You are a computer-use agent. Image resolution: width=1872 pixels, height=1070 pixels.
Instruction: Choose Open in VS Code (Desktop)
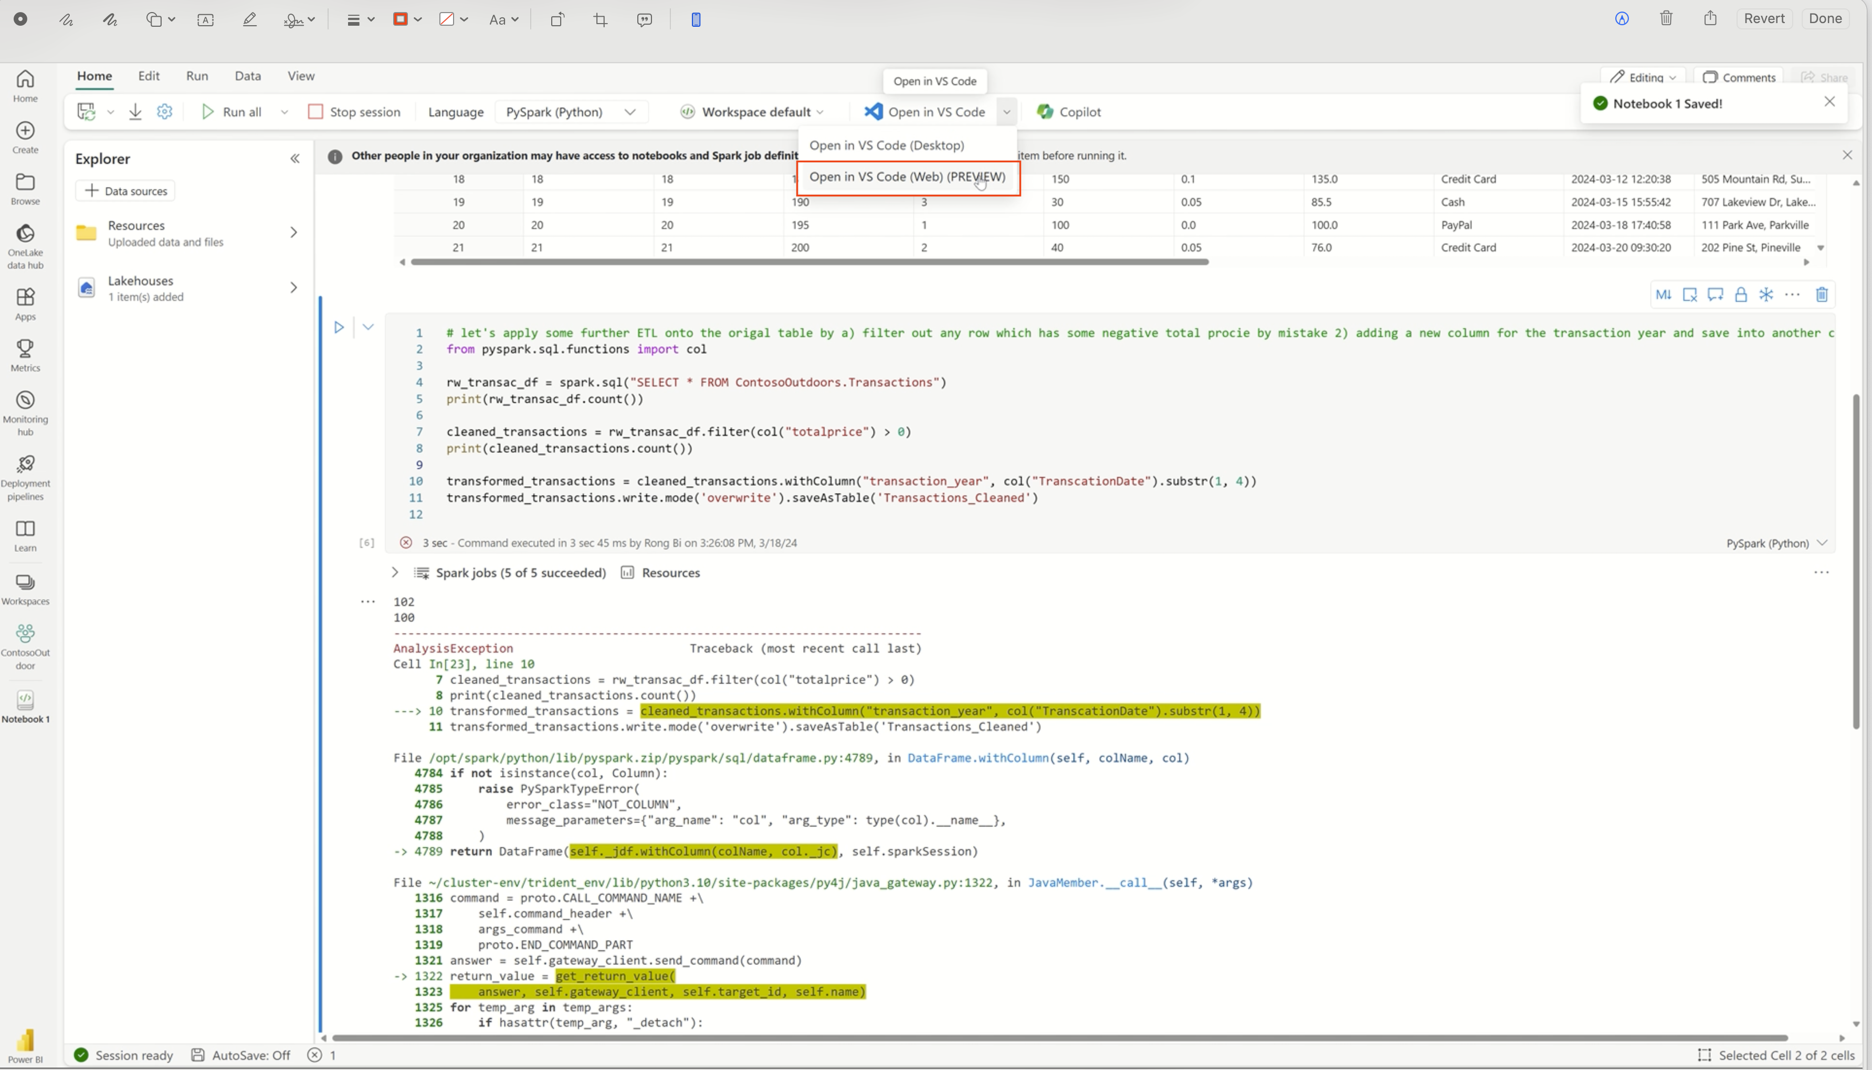(887, 145)
